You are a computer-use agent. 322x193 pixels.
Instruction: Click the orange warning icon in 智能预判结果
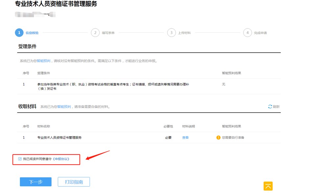tap(218, 137)
